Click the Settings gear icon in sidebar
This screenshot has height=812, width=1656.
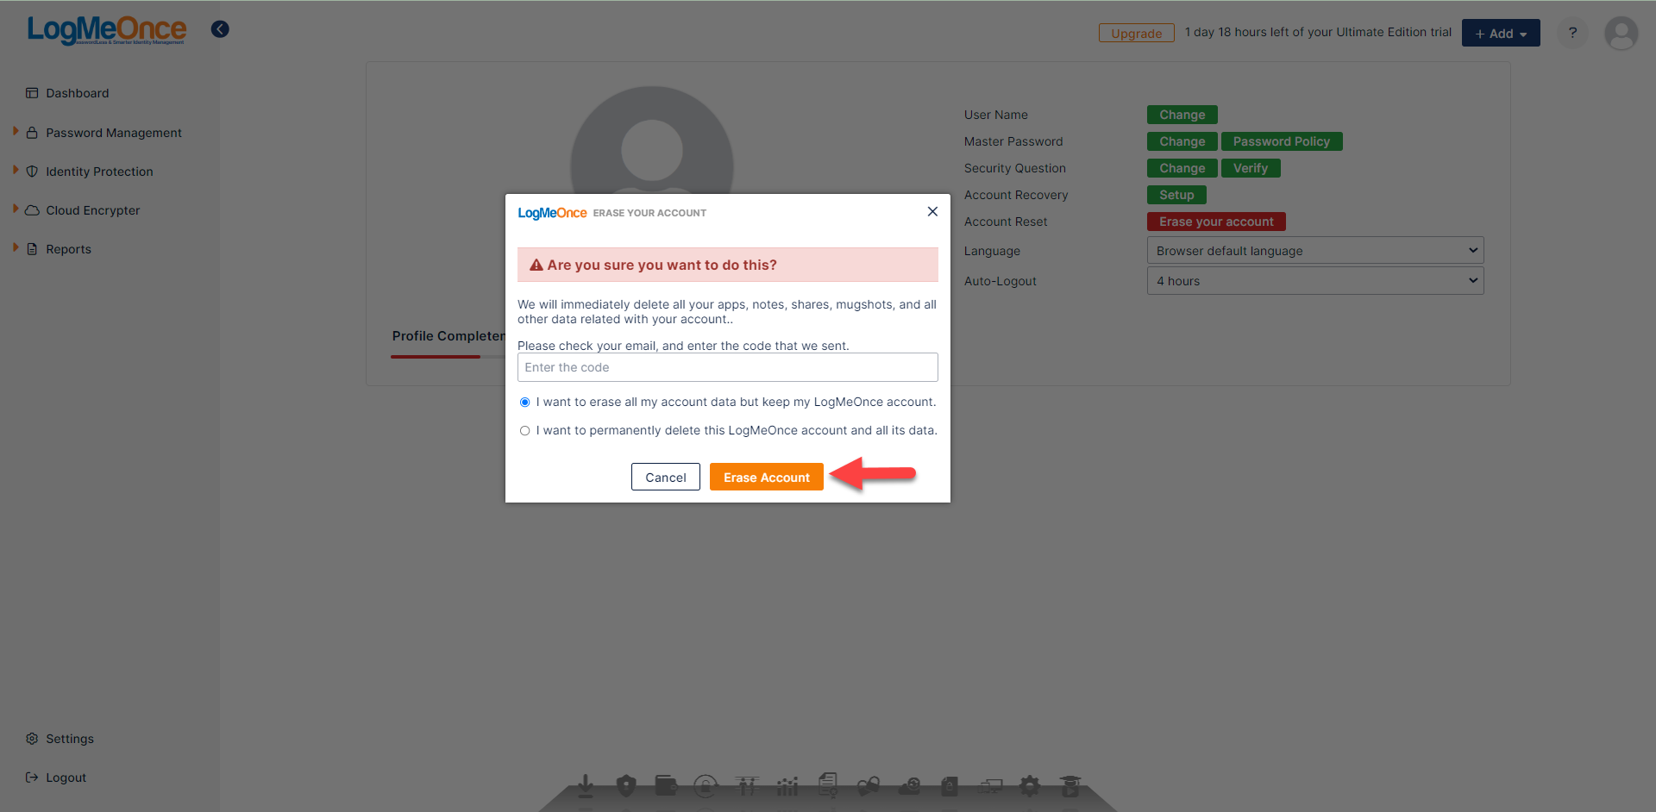point(32,739)
